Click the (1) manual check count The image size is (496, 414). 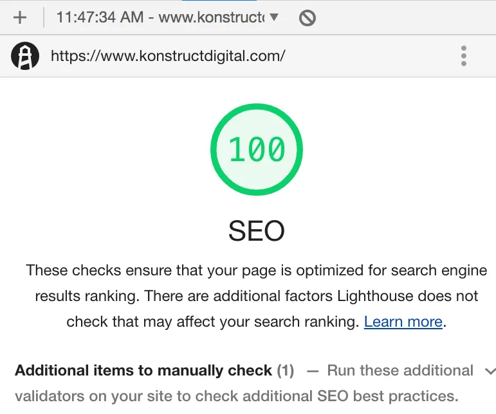pos(286,370)
